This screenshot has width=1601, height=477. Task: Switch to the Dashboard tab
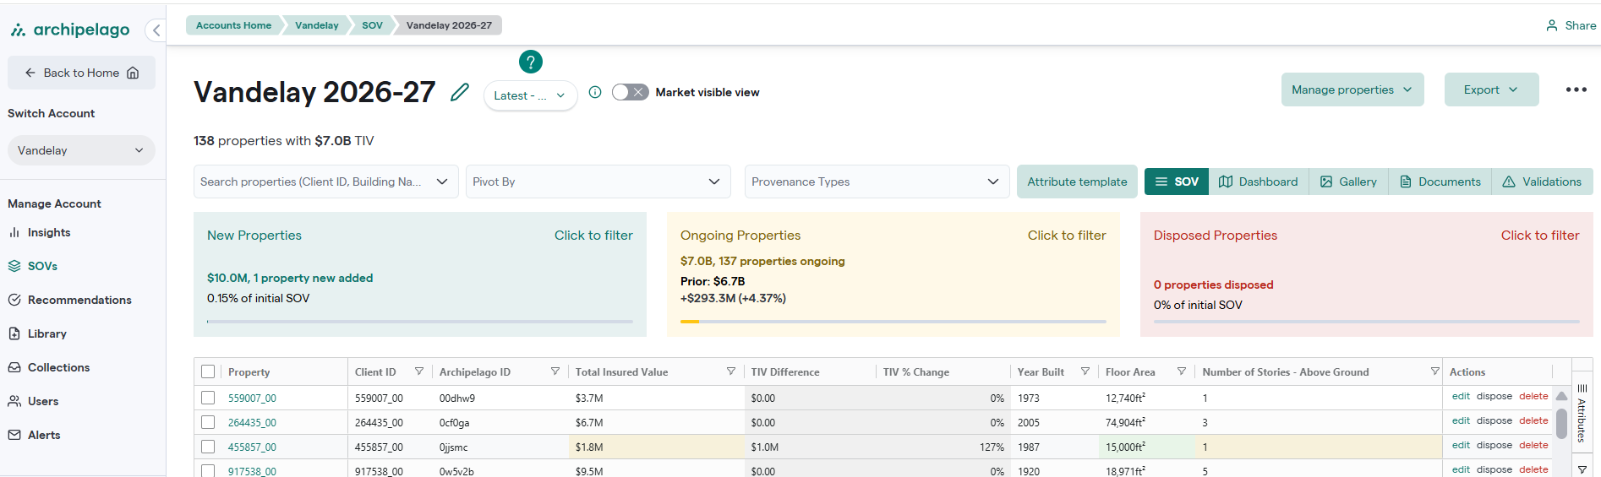coord(1259,182)
